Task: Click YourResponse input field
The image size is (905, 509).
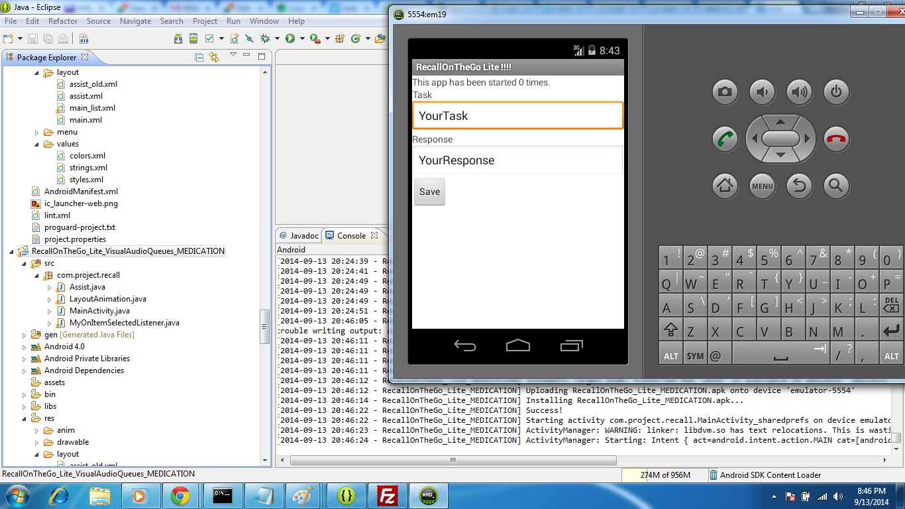Action: (517, 160)
